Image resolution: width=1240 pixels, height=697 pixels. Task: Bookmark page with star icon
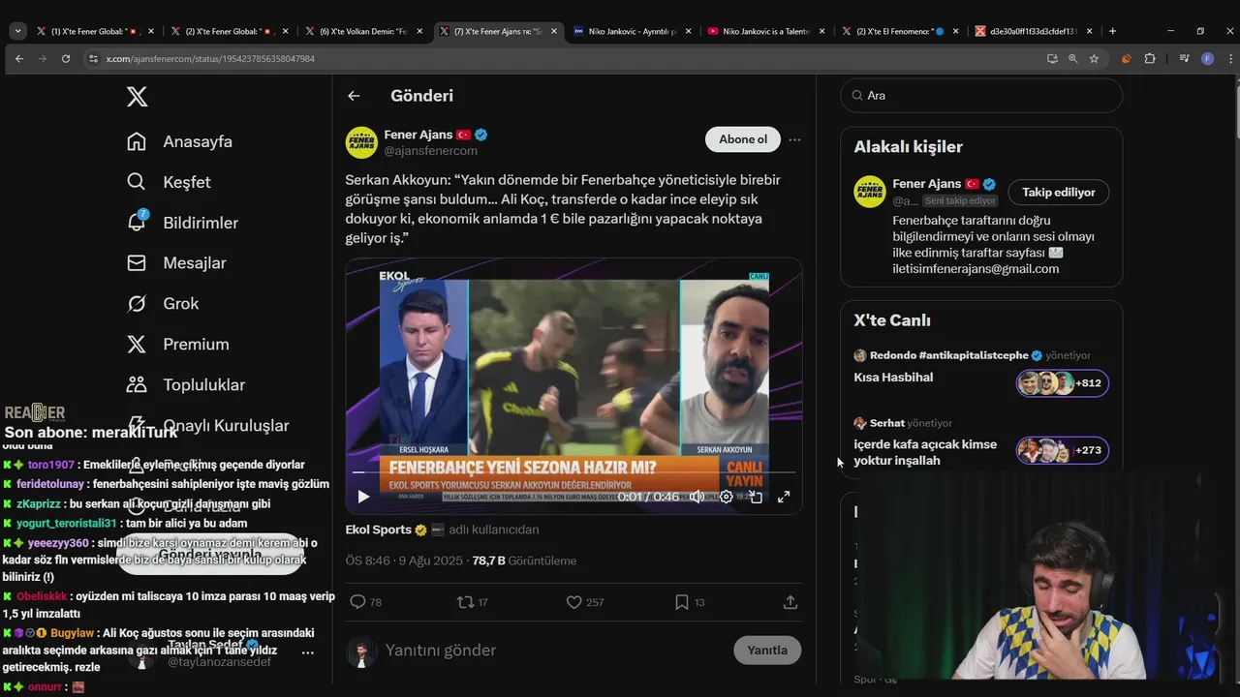pyautogui.click(x=1094, y=59)
